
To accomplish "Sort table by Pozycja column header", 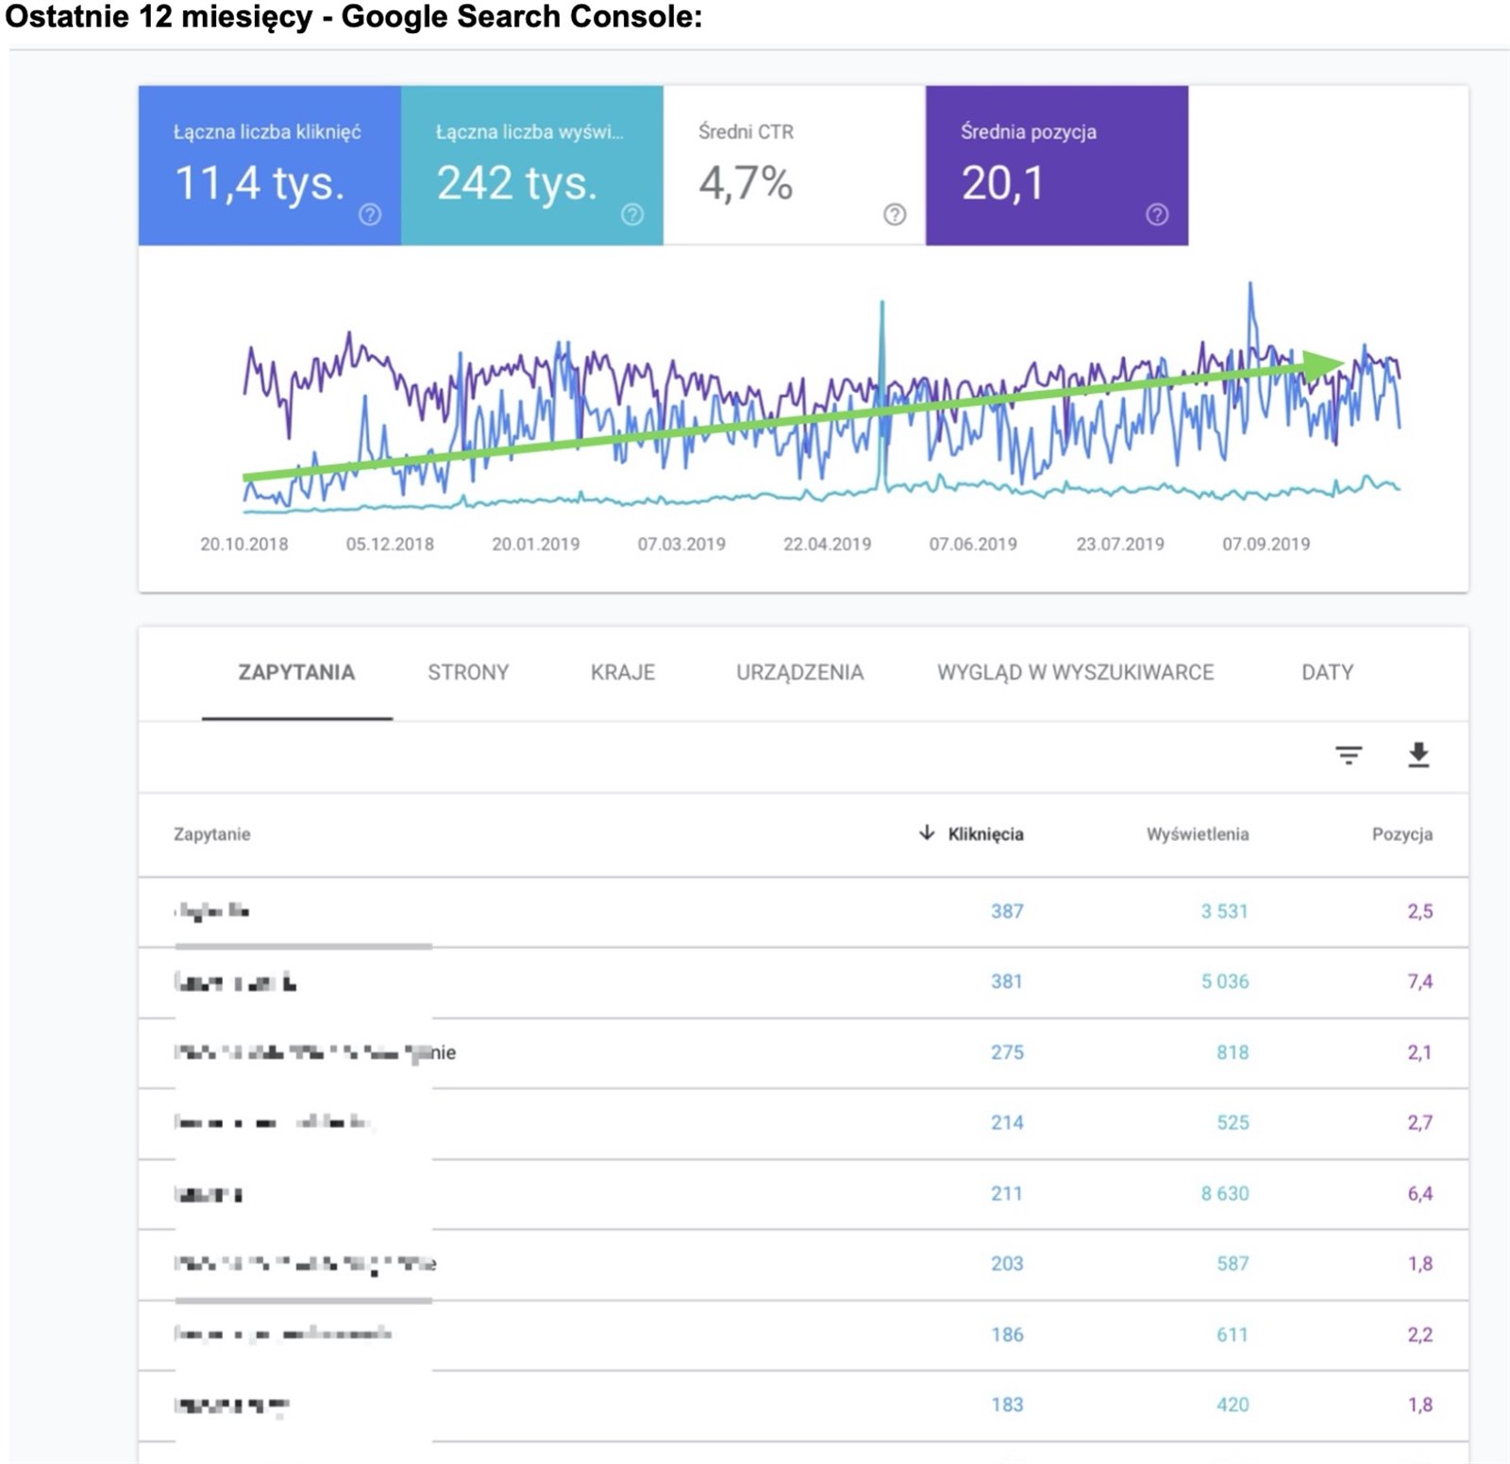I will point(1401,834).
